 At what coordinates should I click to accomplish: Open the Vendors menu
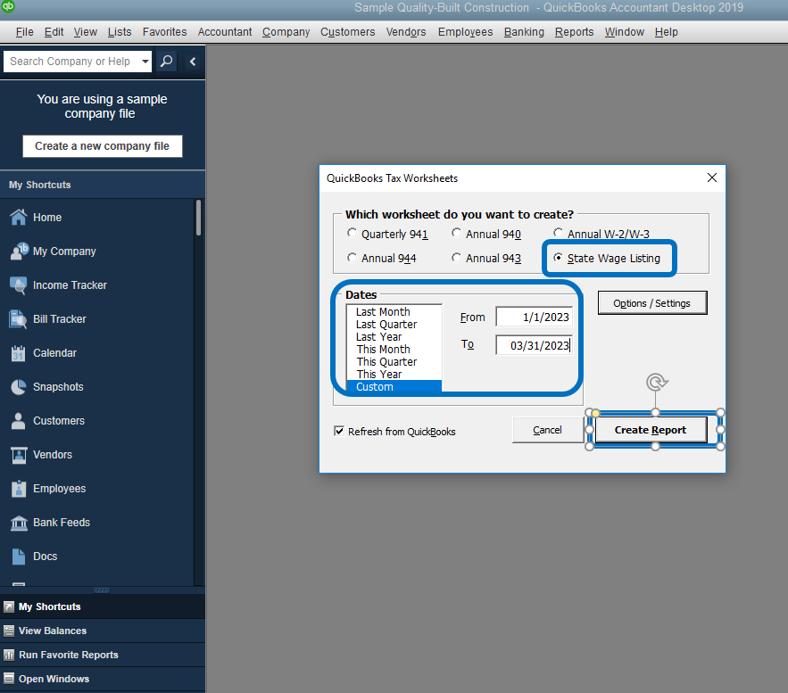(x=405, y=32)
